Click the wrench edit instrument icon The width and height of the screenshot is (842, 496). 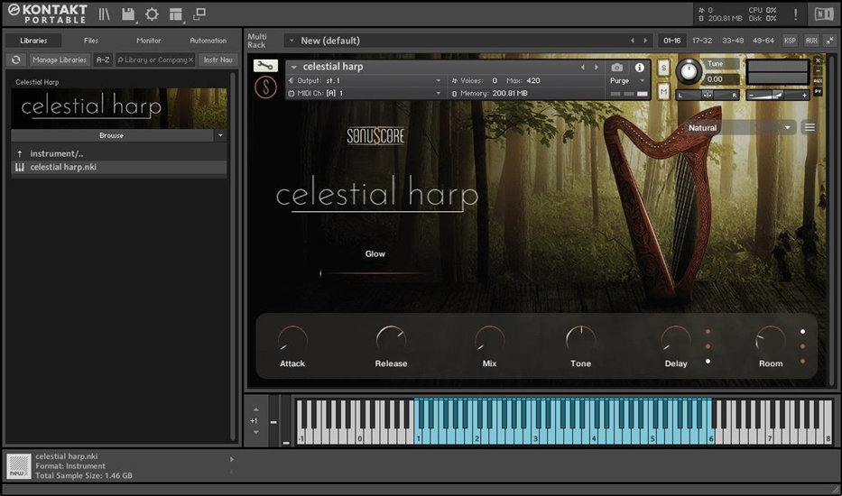(x=265, y=66)
